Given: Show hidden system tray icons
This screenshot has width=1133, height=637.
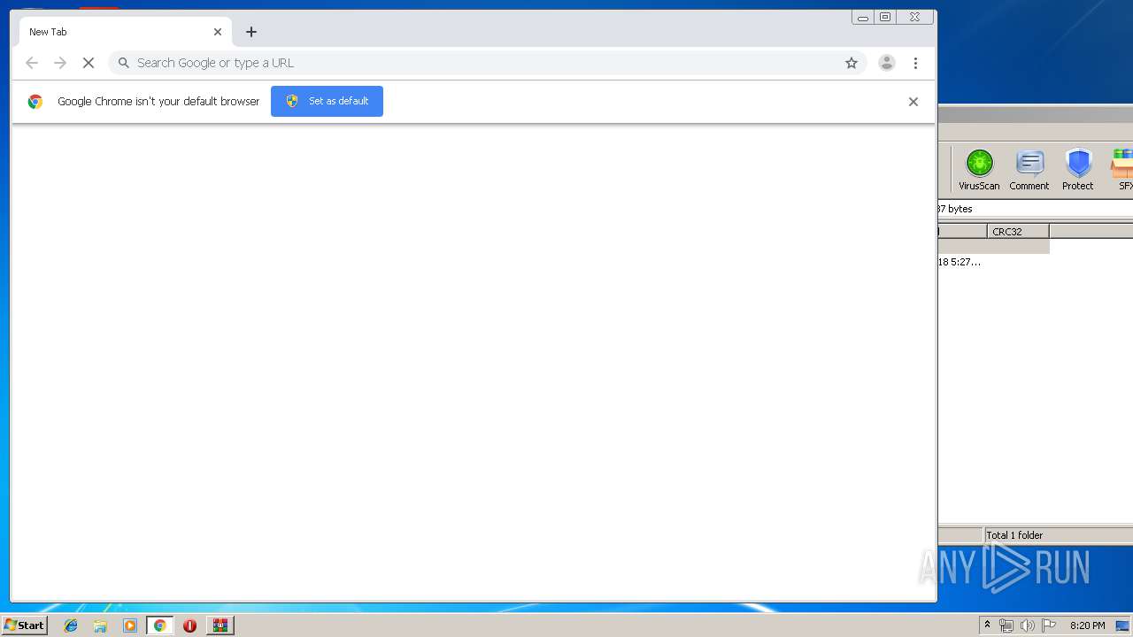Looking at the screenshot, I should pyautogui.click(x=987, y=625).
